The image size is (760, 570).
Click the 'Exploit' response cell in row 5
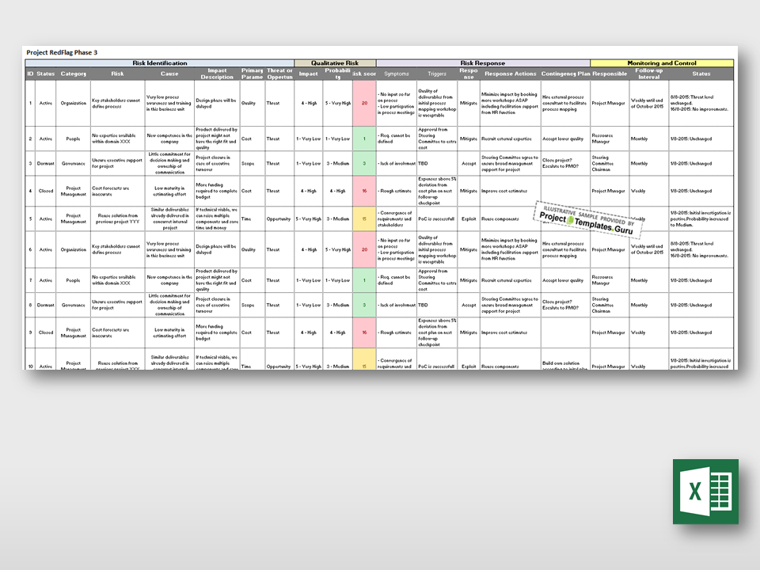[469, 219]
